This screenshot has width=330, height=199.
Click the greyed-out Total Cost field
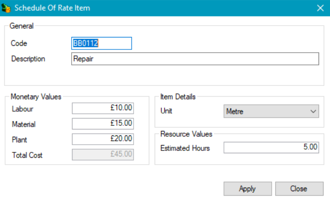(x=103, y=154)
